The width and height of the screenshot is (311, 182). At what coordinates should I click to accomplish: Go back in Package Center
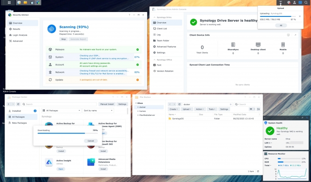coord(8,104)
